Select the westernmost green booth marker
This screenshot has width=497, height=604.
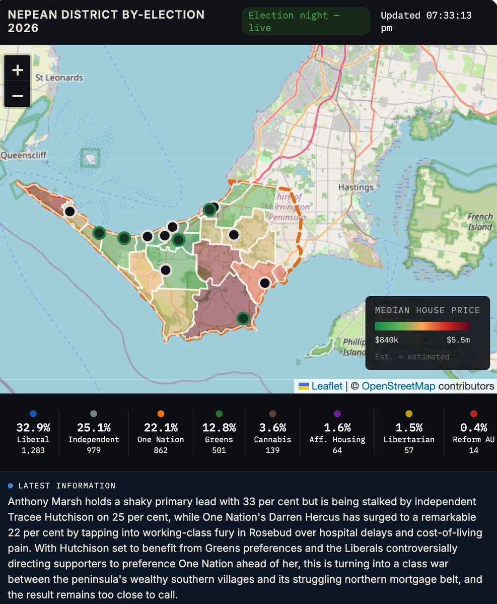click(x=99, y=233)
